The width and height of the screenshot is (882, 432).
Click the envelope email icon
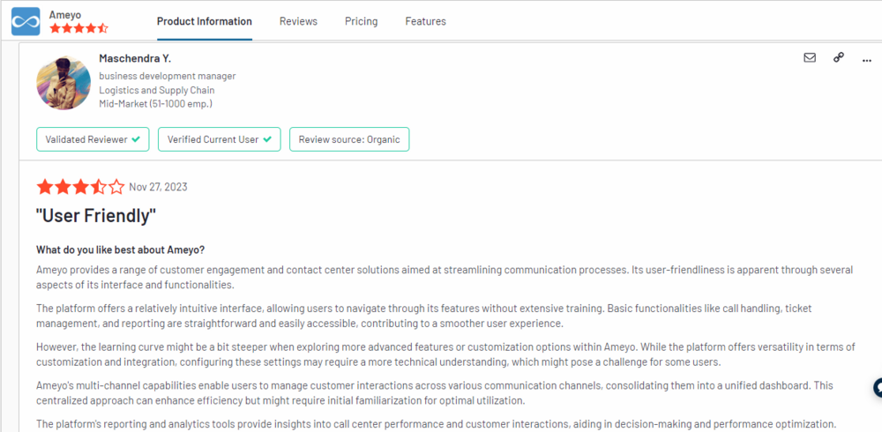pos(810,57)
